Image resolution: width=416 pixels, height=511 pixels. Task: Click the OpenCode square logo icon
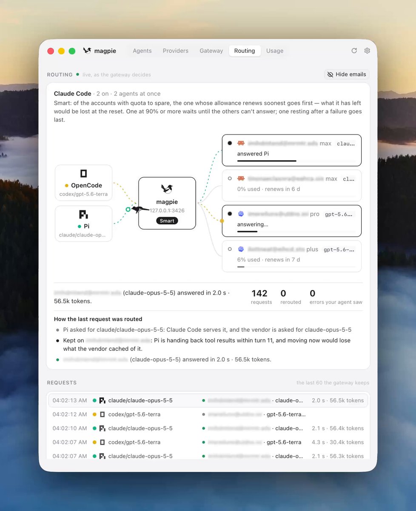83,173
